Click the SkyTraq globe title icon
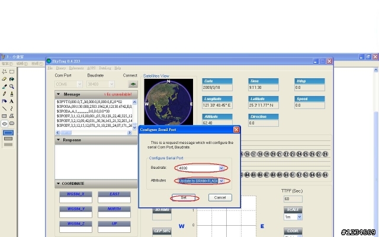The width and height of the screenshot is (379, 237). point(49,61)
